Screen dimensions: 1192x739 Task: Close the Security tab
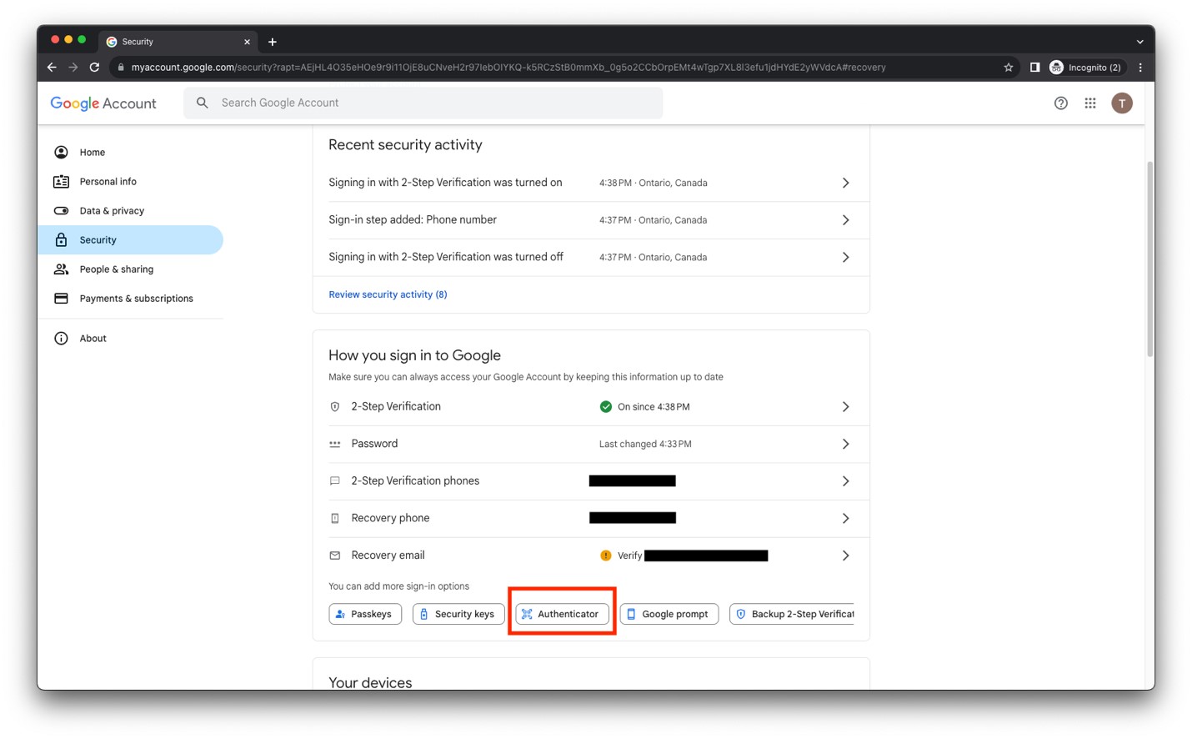[x=247, y=42]
